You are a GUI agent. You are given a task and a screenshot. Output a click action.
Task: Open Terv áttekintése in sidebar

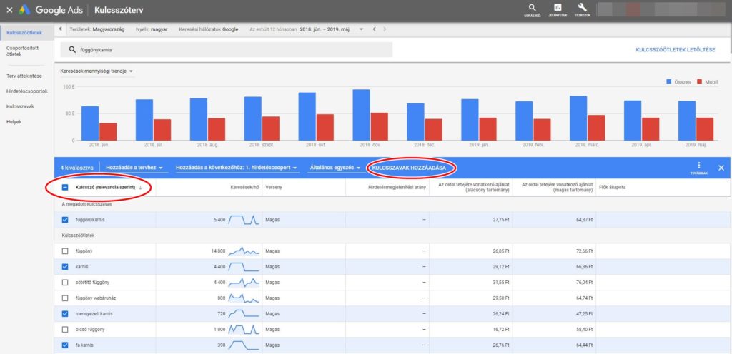24,76
